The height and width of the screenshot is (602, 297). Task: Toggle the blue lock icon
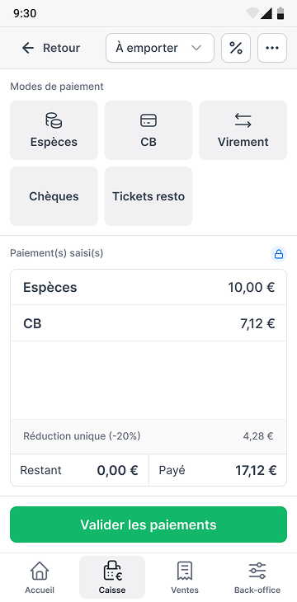point(279,254)
